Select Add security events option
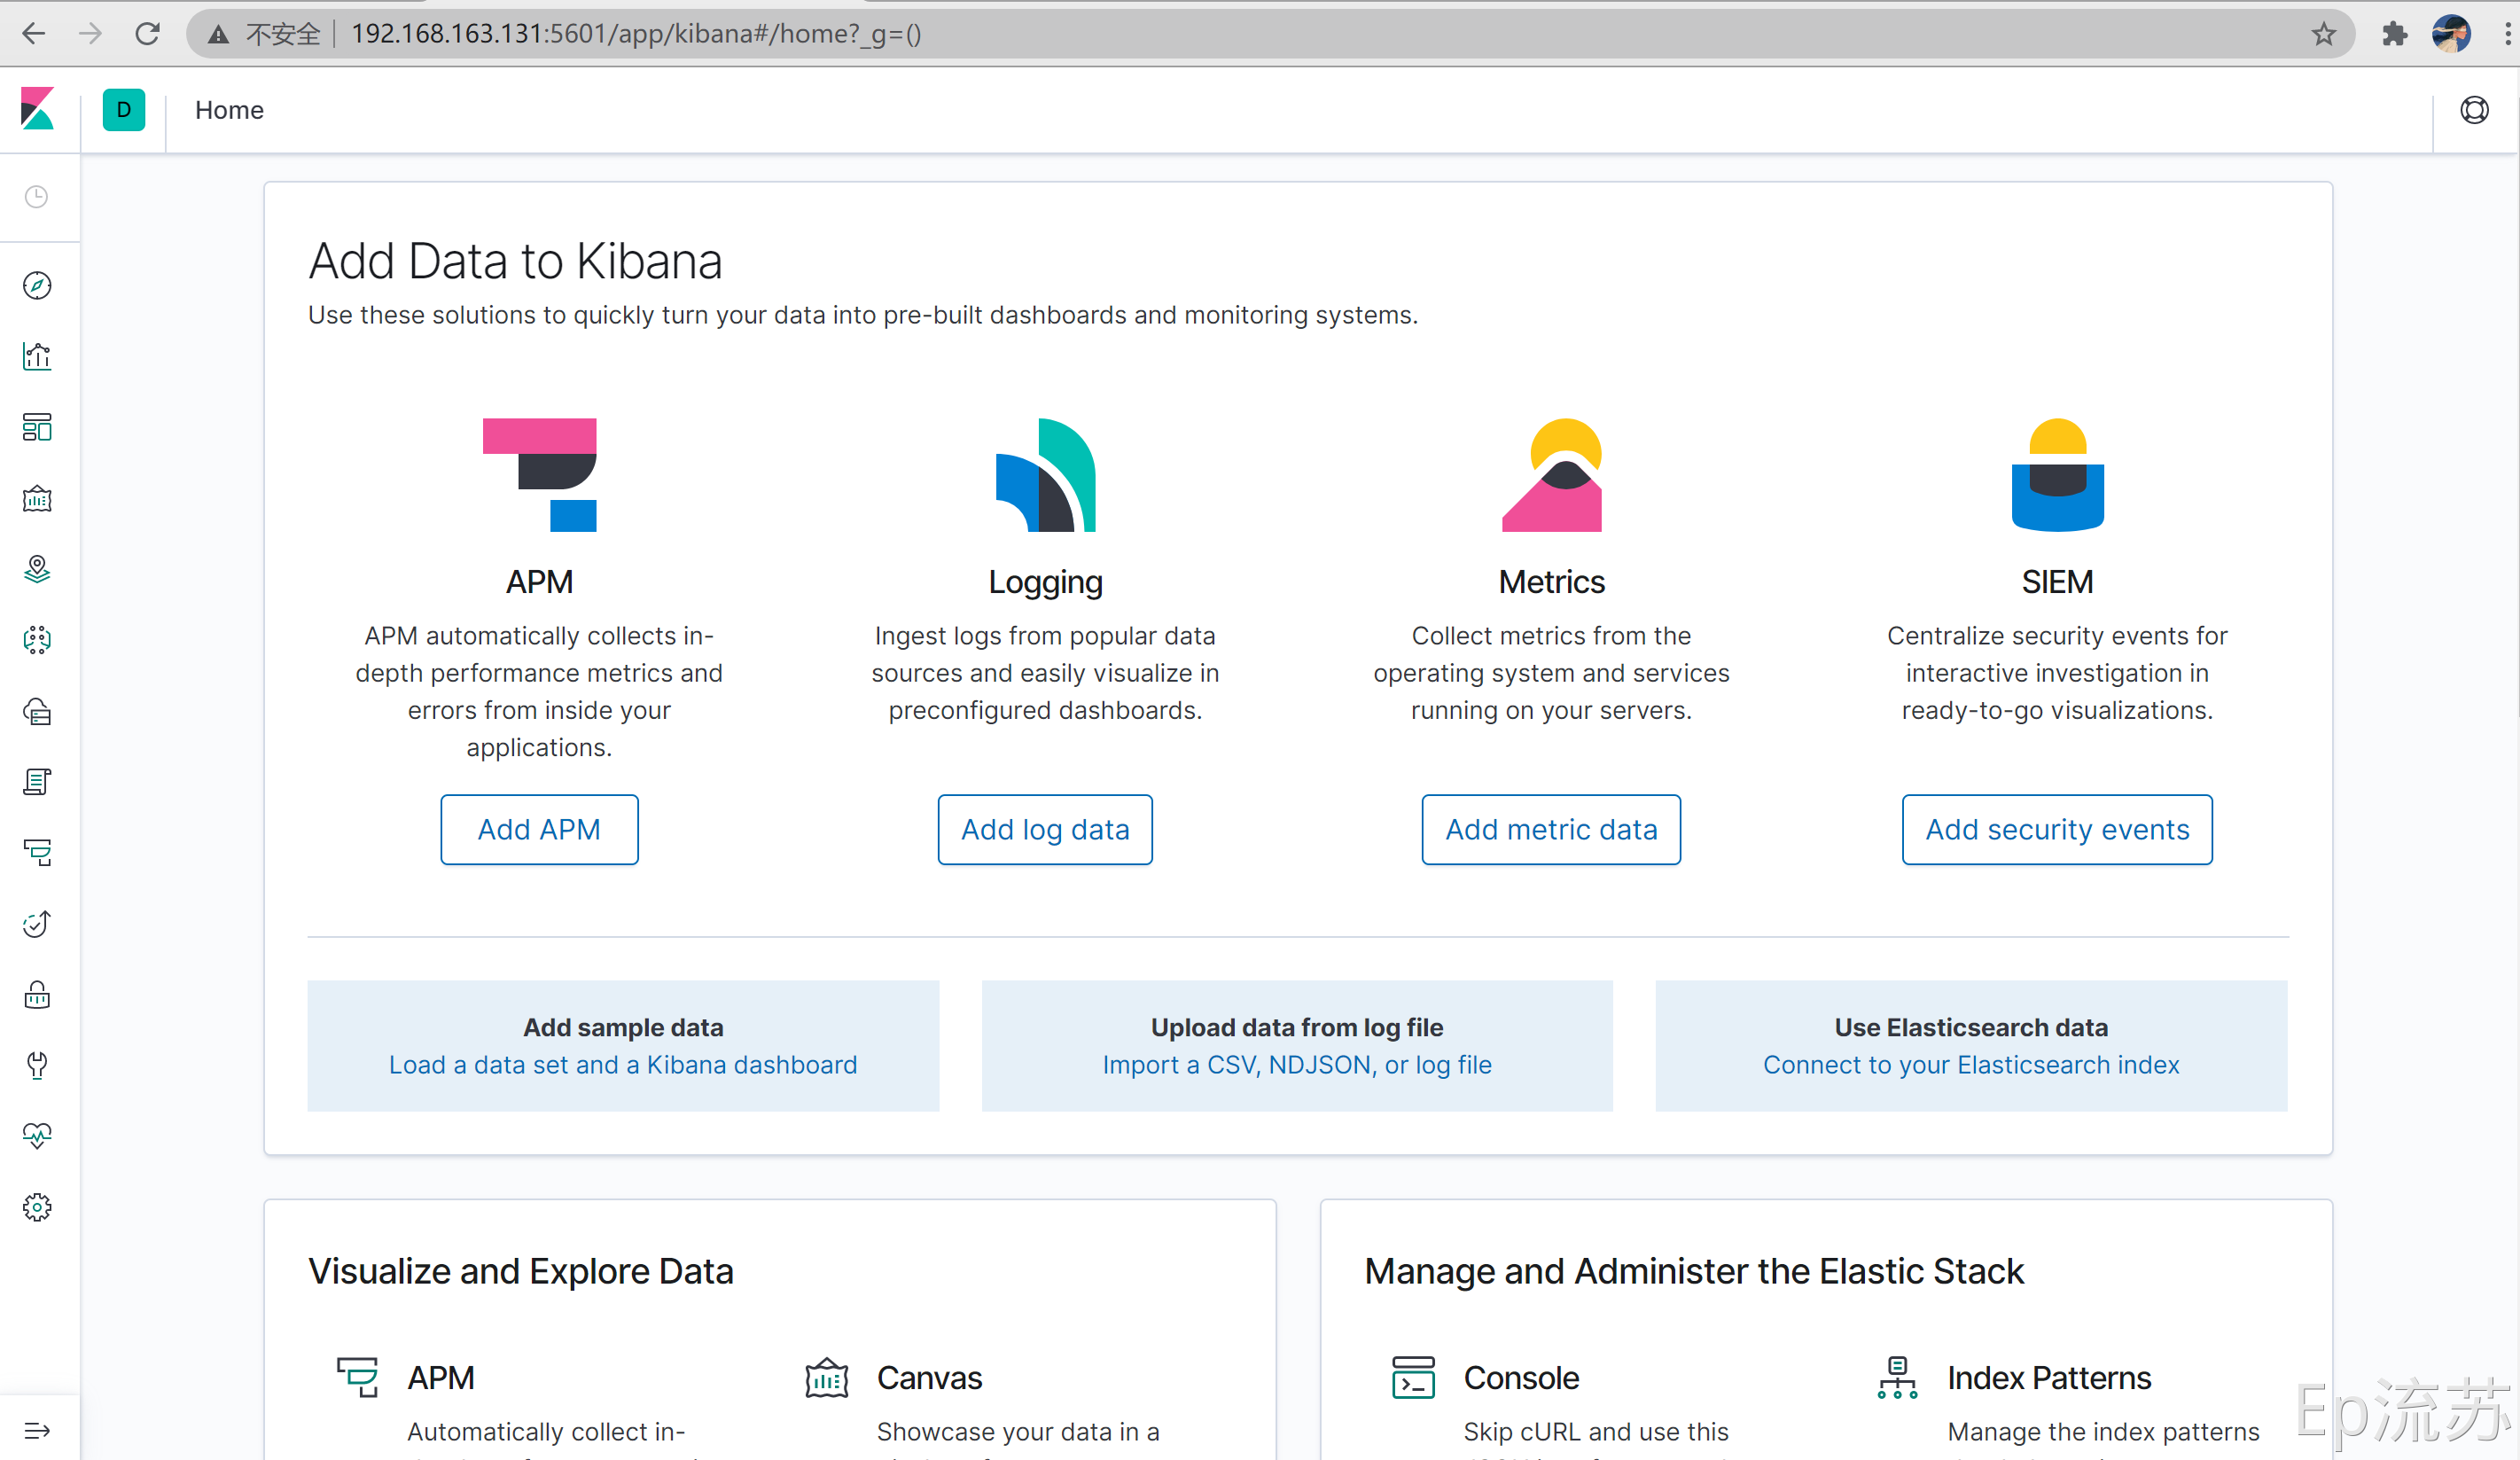This screenshot has width=2520, height=1460. 2056,829
